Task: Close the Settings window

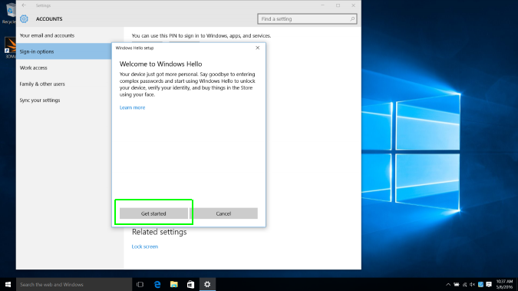Action: [354, 5]
